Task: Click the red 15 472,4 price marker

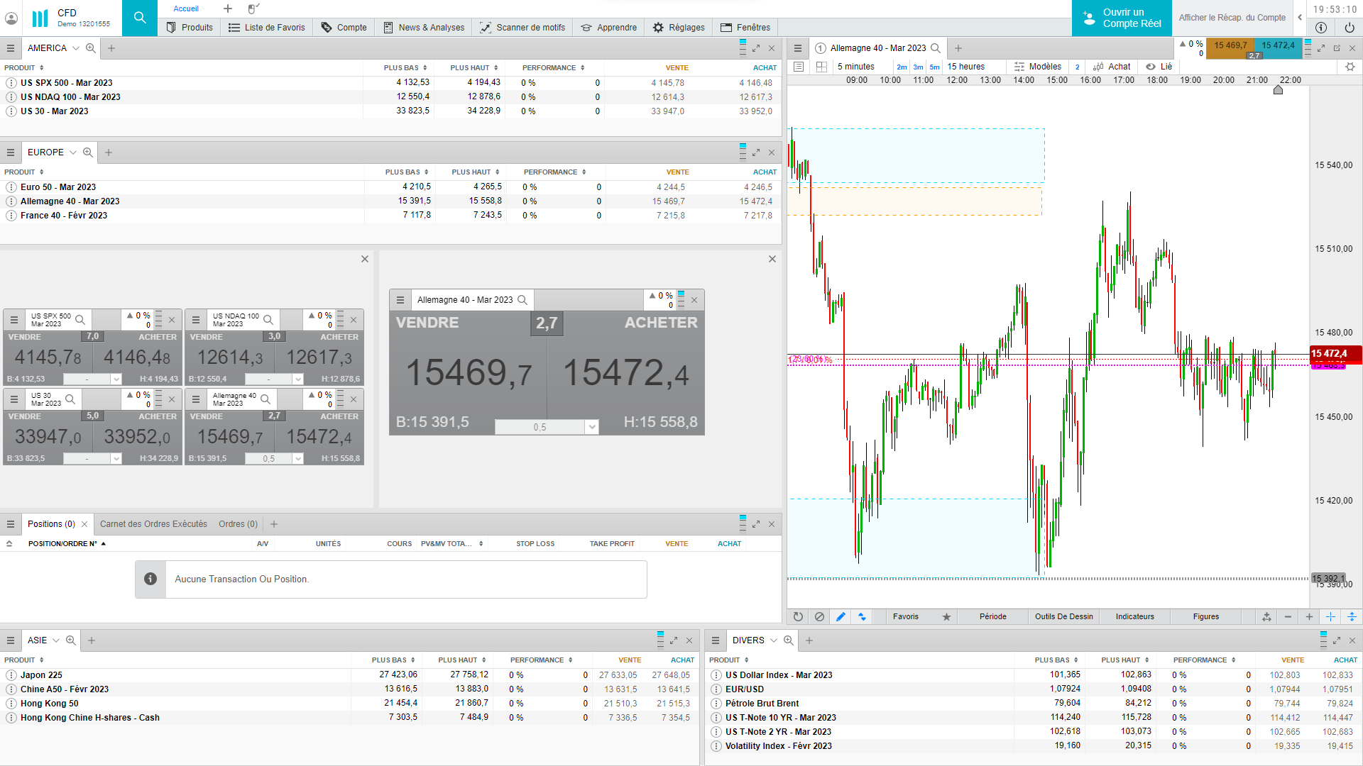Action: click(x=1335, y=353)
